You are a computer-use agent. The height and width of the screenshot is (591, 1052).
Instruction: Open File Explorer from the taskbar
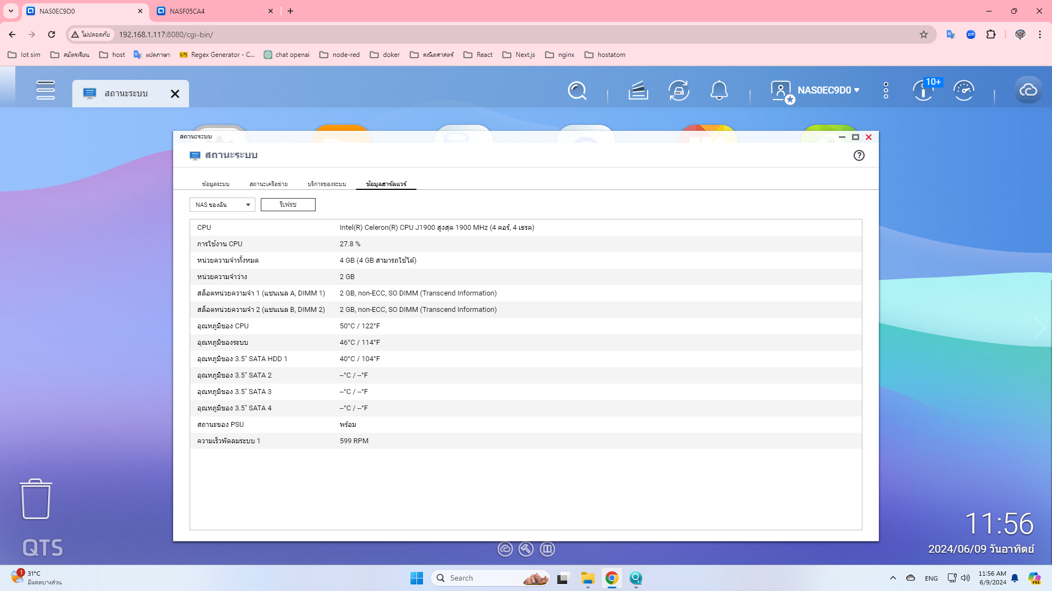pos(588,578)
